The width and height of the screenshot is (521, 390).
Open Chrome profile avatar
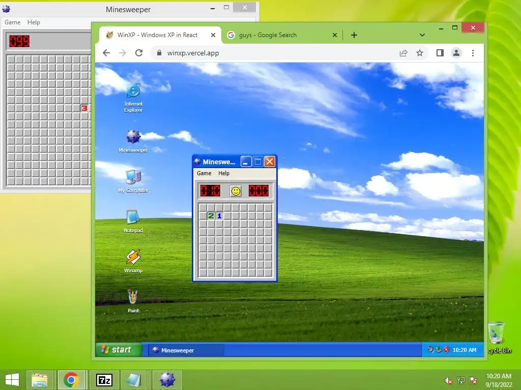(x=456, y=53)
